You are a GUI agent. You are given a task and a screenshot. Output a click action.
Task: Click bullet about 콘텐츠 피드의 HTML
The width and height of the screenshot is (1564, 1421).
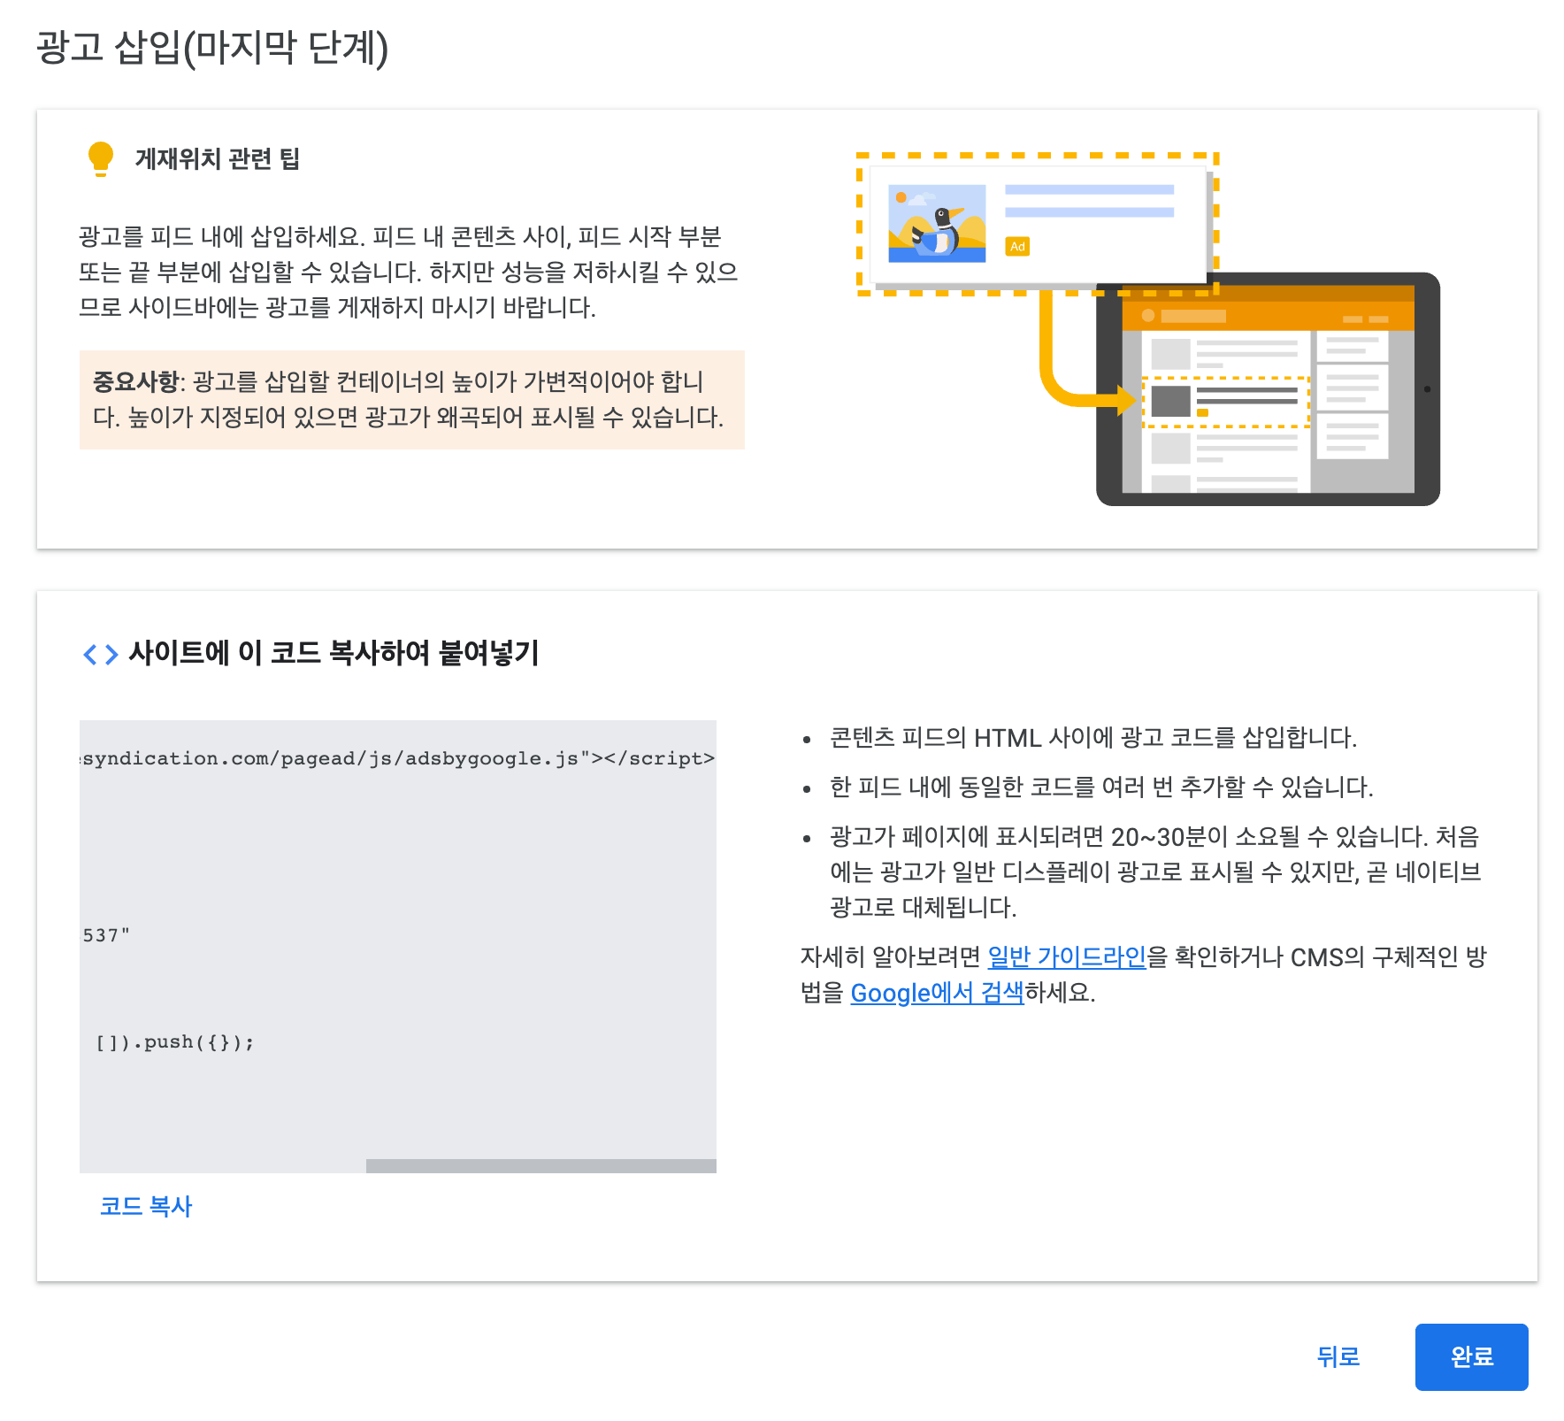[x=1092, y=737]
